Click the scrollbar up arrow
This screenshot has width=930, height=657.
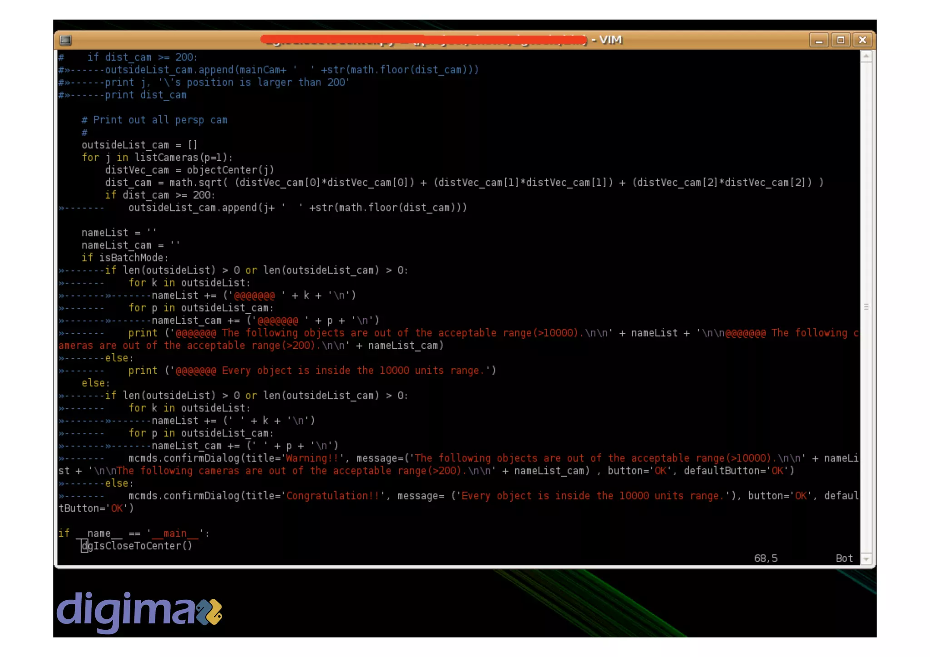pos(866,56)
